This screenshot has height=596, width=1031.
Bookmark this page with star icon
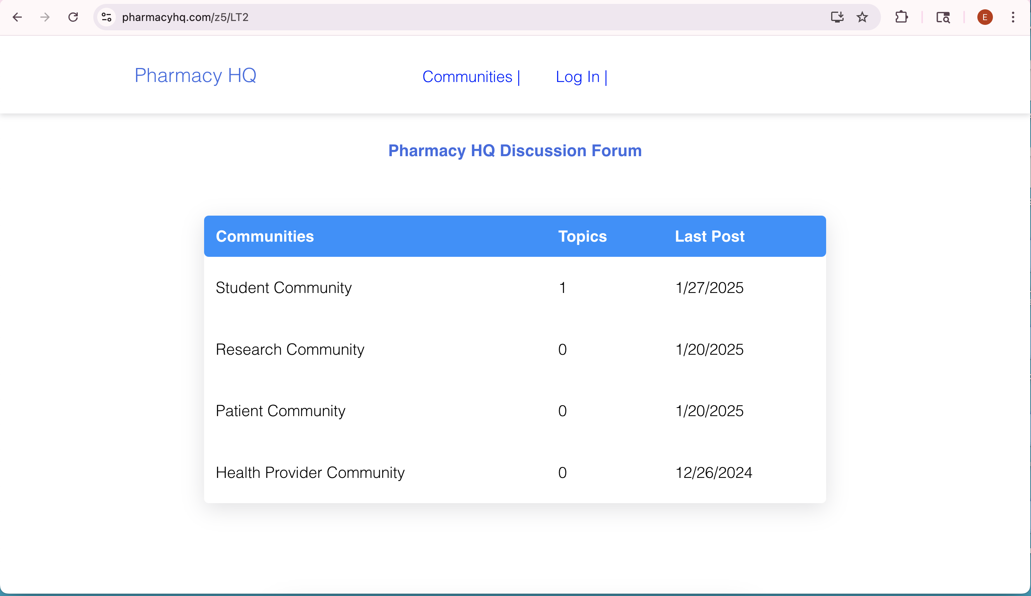pos(862,17)
